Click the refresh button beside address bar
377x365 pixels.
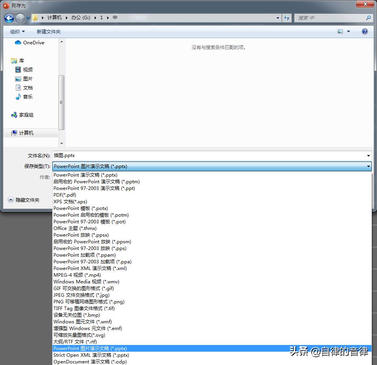(x=287, y=18)
